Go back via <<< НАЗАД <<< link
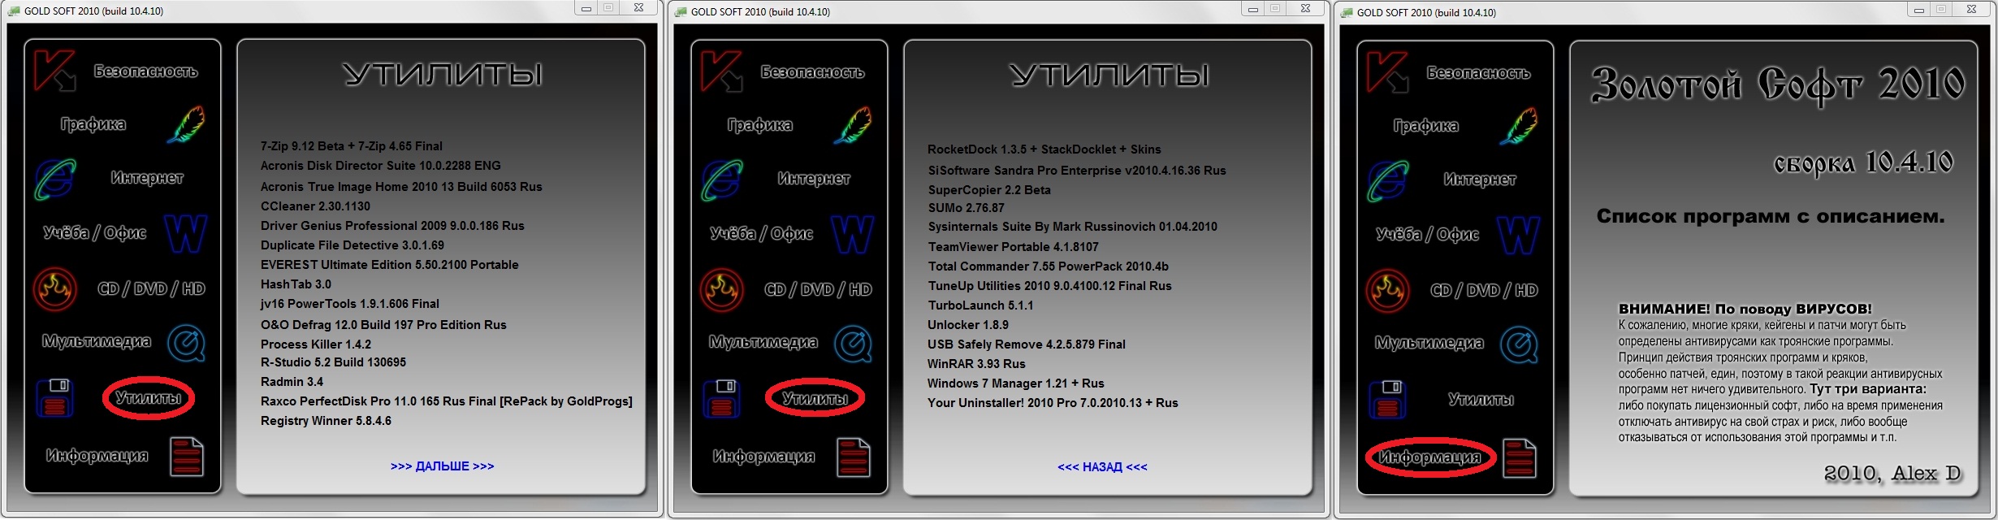The image size is (1998, 520). (x=1102, y=467)
